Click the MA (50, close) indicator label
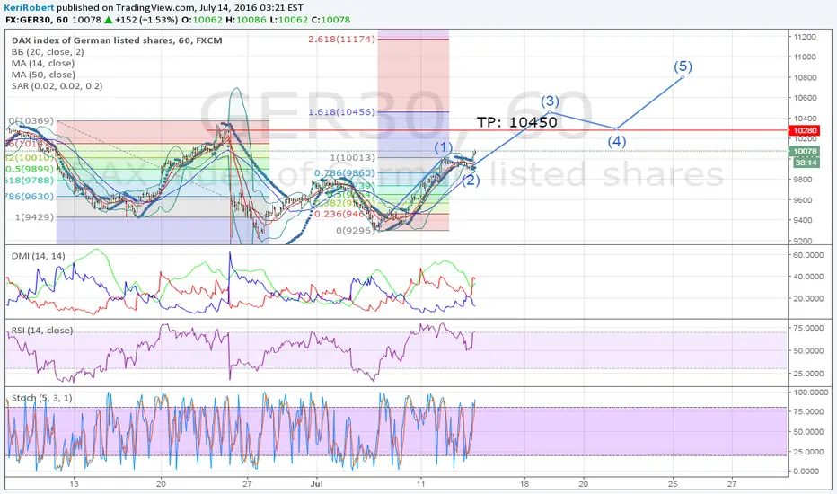 [43, 75]
